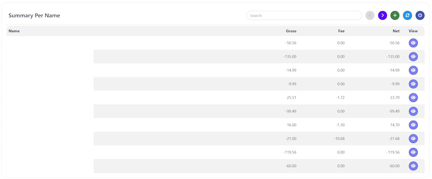Open view for the -60.00 row
The height and width of the screenshot is (179, 432).
413,166
